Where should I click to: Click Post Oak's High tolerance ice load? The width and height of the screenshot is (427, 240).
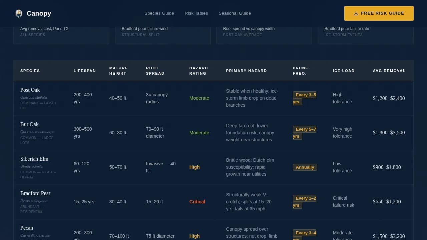tap(342, 98)
